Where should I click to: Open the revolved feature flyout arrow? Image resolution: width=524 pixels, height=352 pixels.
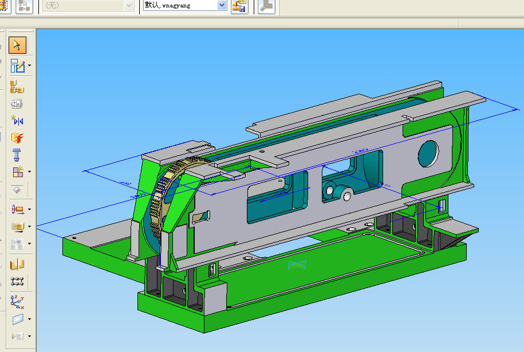click(29, 209)
